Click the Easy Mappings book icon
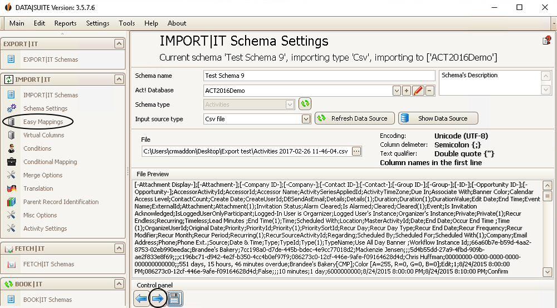Image resolution: width=557 pixels, height=308 pixels. (11, 122)
